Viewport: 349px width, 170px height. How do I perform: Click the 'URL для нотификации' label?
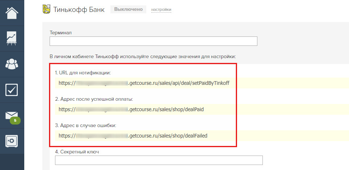coord(83,73)
